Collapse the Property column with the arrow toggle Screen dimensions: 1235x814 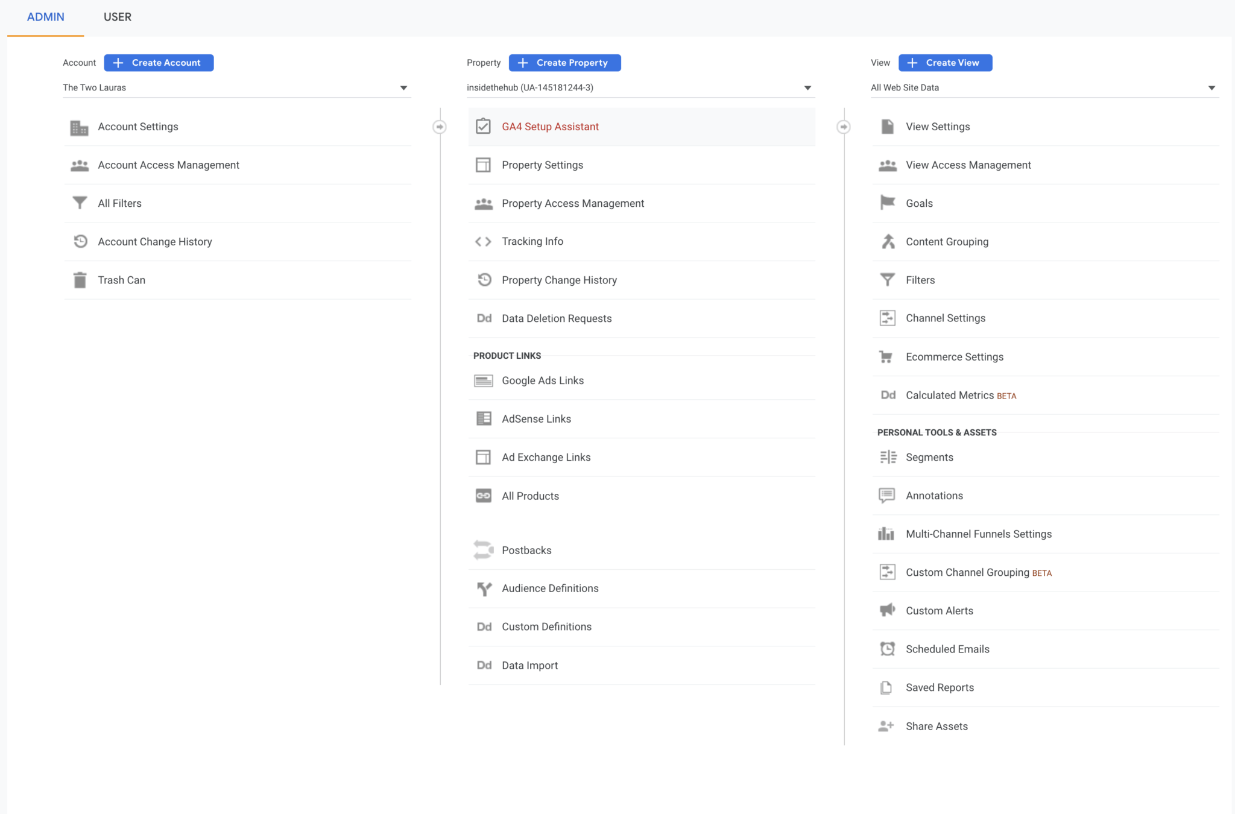click(440, 127)
